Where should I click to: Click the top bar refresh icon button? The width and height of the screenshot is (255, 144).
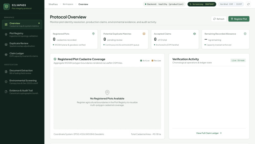[x=248, y=4]
